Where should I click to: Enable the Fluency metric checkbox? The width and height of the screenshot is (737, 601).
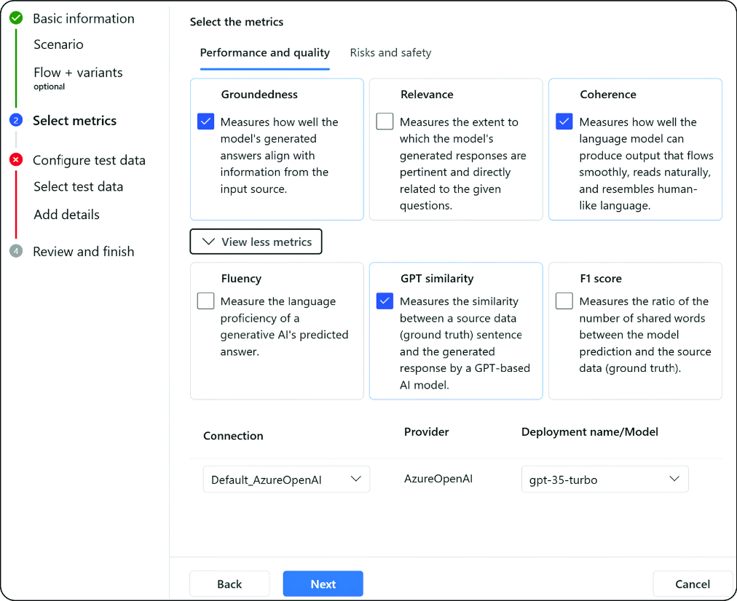(x=206, y=301)
